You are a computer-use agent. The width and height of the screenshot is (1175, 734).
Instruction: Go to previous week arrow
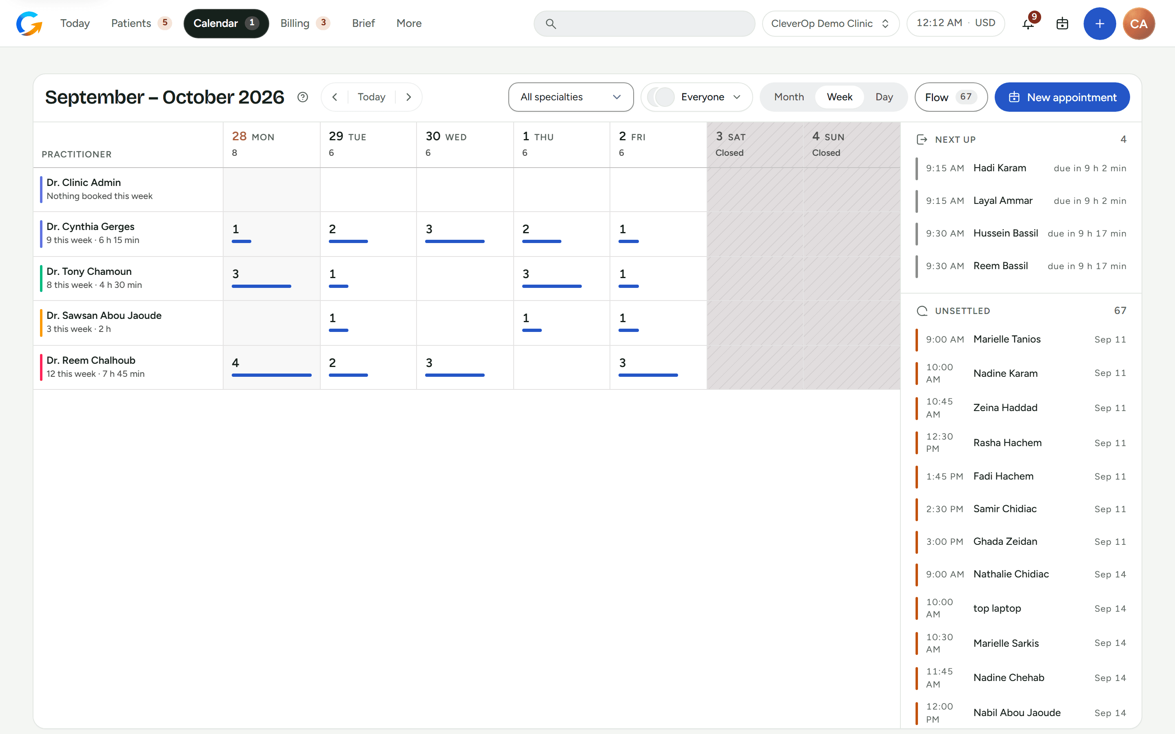(x=335, y=97)
